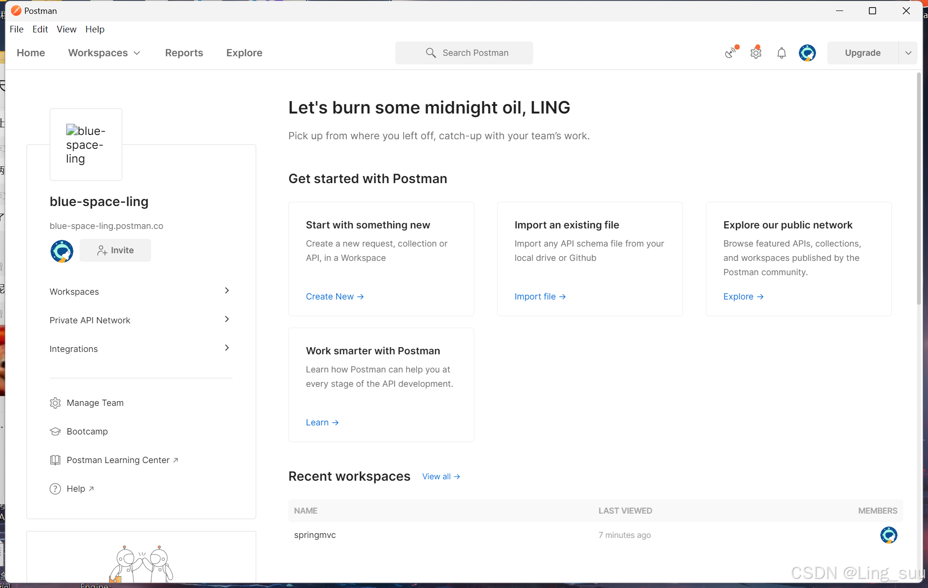
Task: Open settings gear icon in header
Action: (x=756, y=53)
